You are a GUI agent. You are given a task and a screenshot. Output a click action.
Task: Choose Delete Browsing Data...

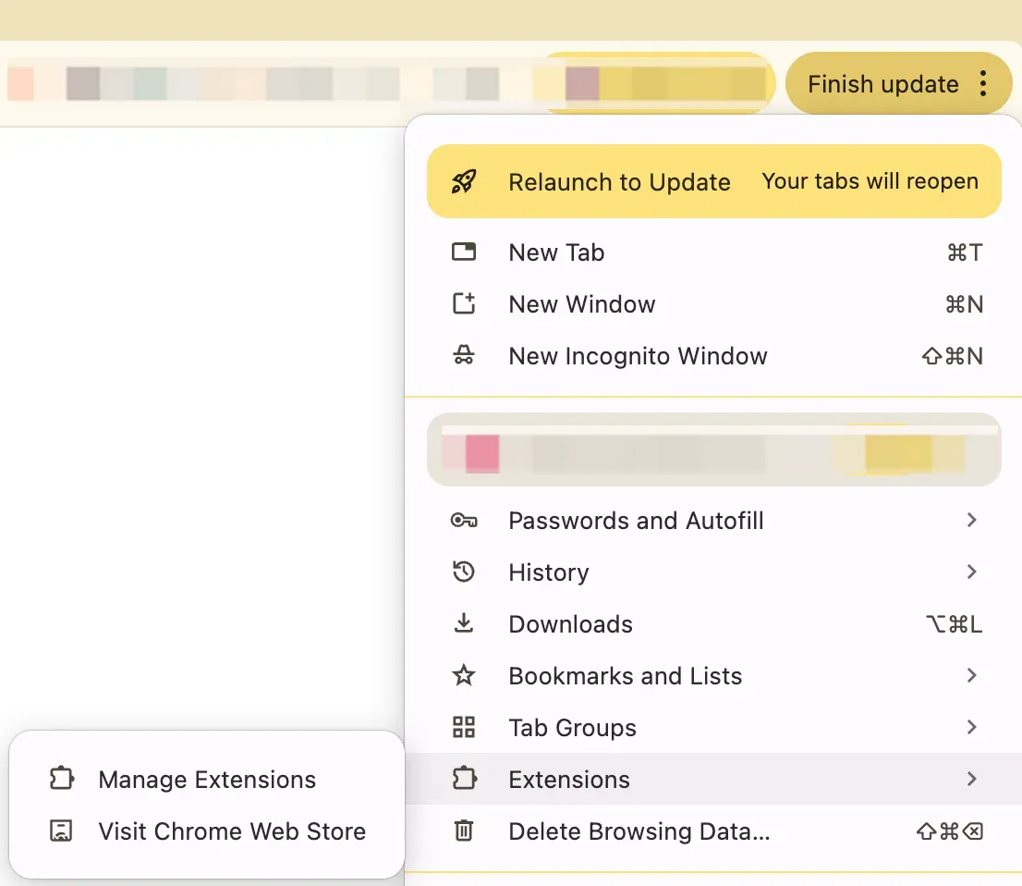[713, 831]
